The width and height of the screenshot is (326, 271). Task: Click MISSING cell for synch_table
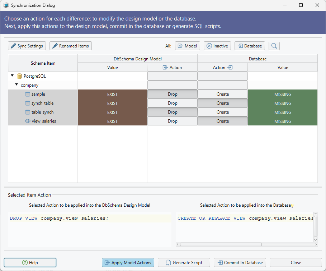pos(283,103)
